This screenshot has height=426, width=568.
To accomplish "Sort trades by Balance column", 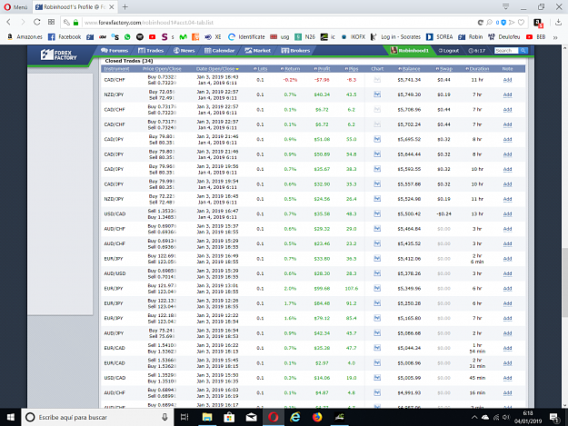I will [409, 69].
